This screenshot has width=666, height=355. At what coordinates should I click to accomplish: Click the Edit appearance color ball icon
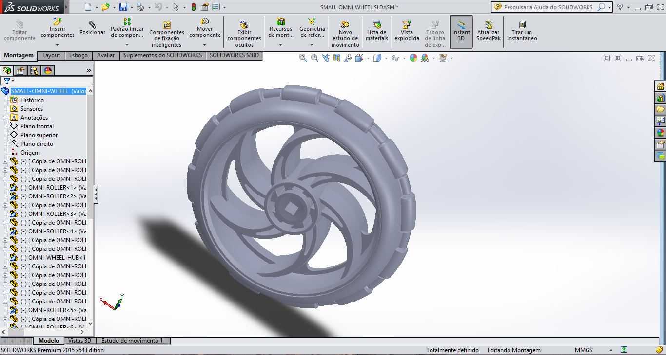[413, 58]
